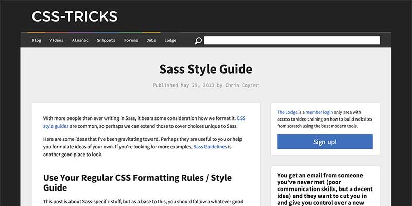Open the Snippets nav link
412x206 pixels.
pos(106,40)
